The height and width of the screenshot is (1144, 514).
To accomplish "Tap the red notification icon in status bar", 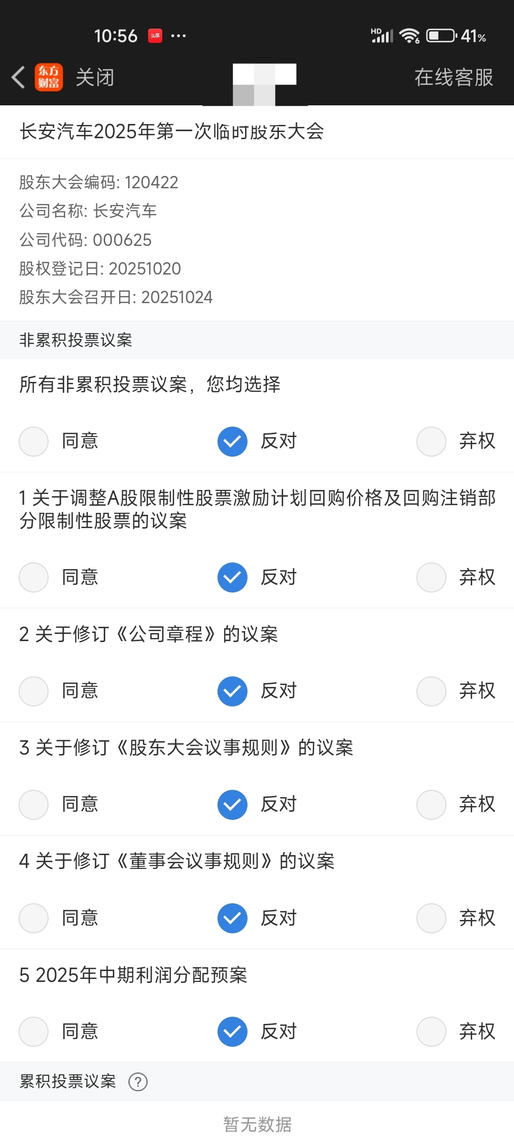I will tap(155, 36).
